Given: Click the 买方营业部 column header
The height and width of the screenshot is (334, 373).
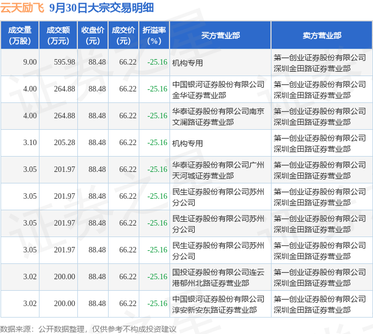Looking at the screenshot, I should pos(220,35).
